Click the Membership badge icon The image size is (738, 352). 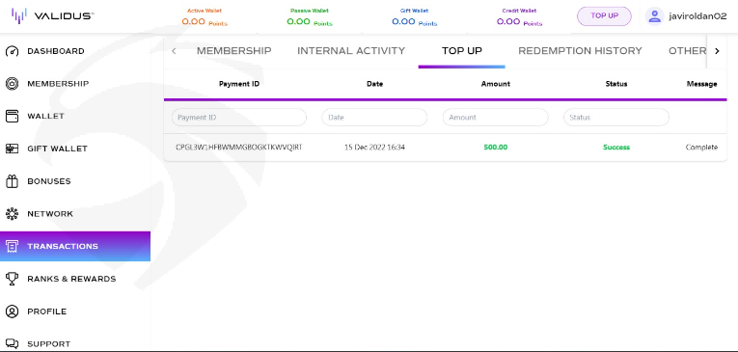pos(12,84)
